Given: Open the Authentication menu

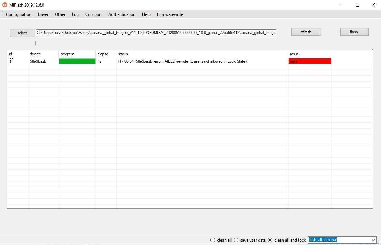Looking at the screenshot, I should pyautogui.click(x=122, y=14).
